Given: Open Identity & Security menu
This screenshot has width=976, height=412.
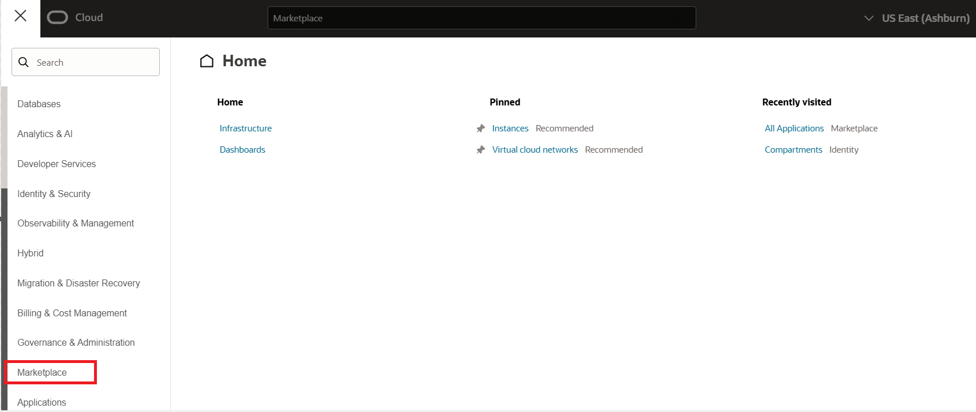Looking at the screenshot, I should click(54, 194).
